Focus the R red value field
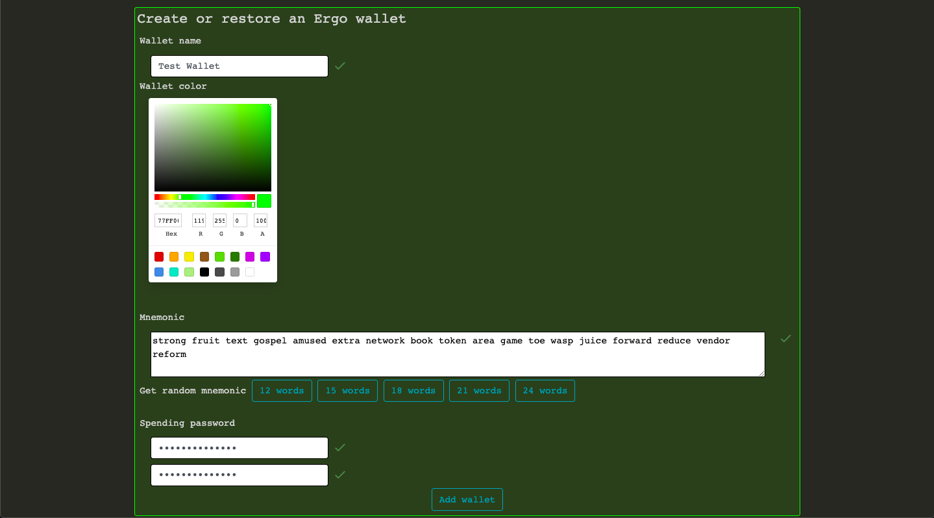The width and height of the screenshot is (934, 518). tap(199, 221)
